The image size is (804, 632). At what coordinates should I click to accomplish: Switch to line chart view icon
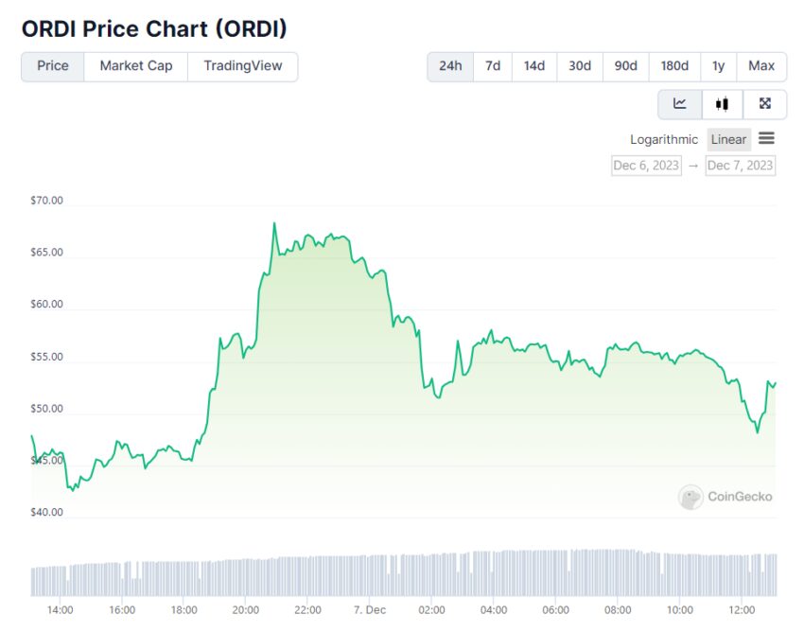coord(680,104)
